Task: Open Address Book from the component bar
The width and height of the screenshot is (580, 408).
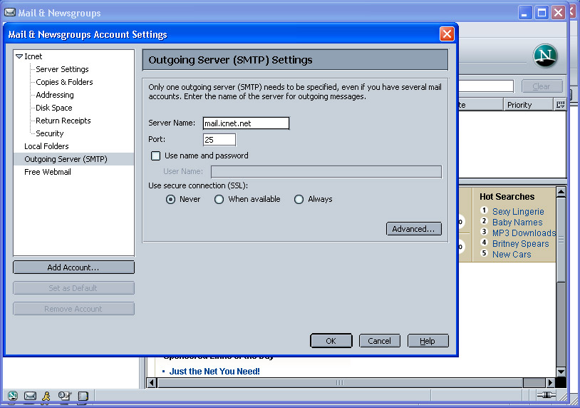Action: (83, 396)
